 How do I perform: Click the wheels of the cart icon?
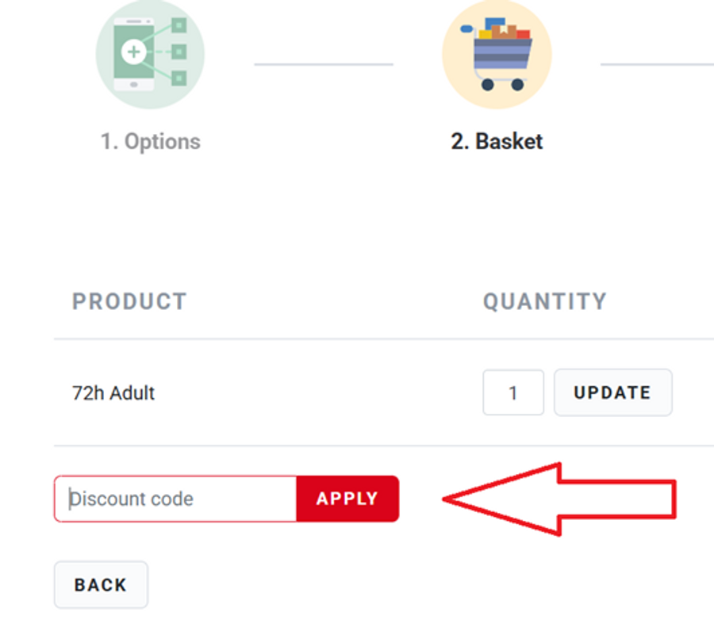click(x=501, y=83)
